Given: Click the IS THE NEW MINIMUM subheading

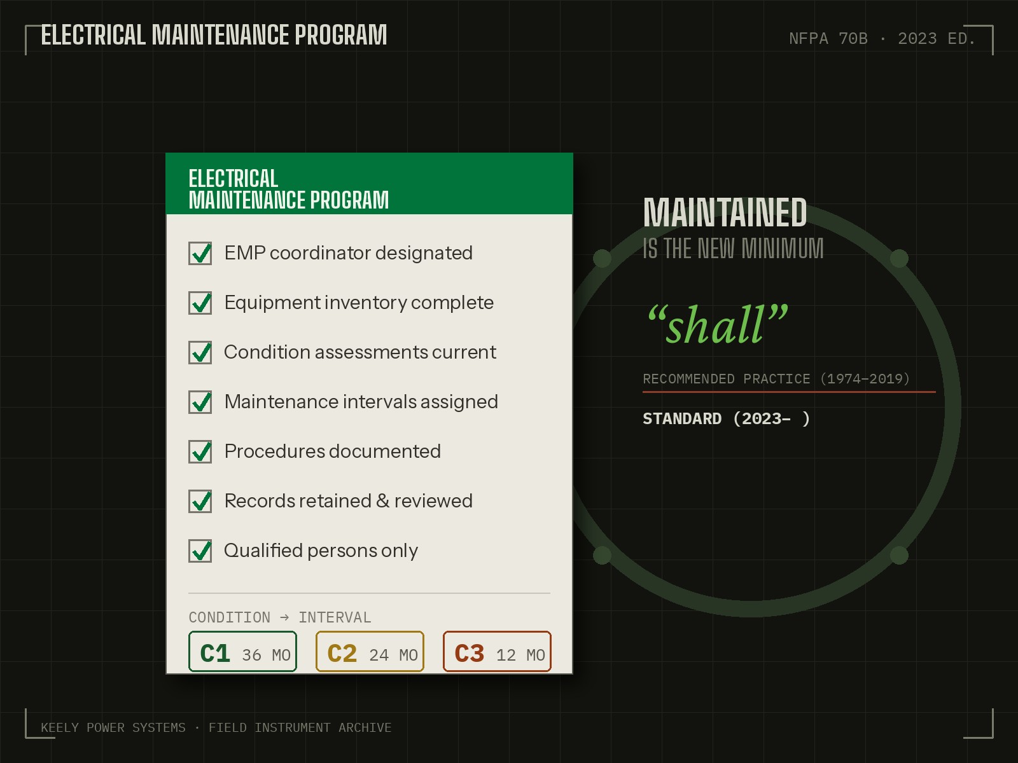Looking at the screenshot, I should coord(734,249).
